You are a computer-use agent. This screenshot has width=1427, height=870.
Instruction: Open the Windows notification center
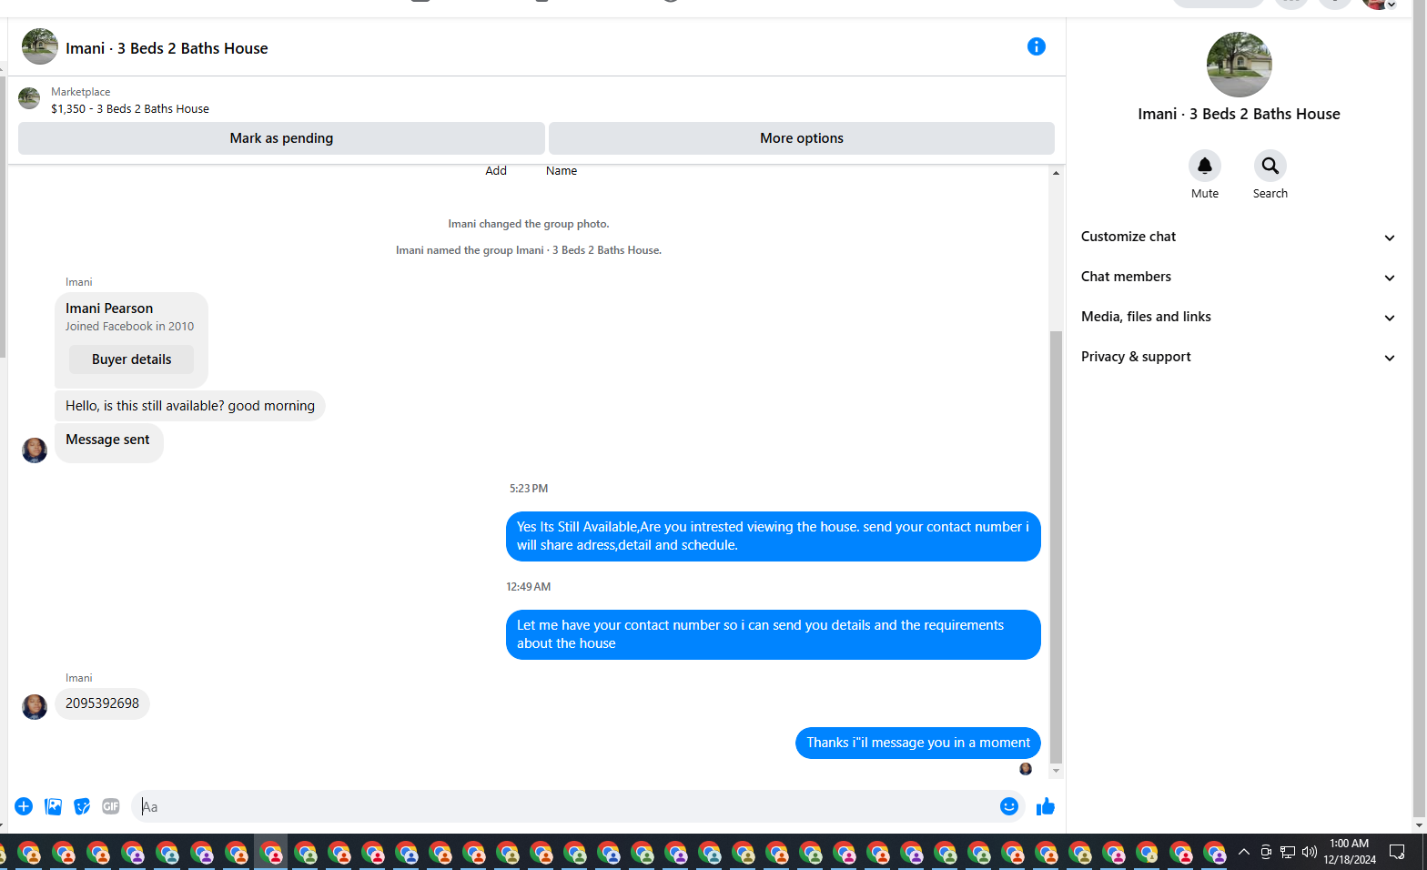tap(1398, 852)
